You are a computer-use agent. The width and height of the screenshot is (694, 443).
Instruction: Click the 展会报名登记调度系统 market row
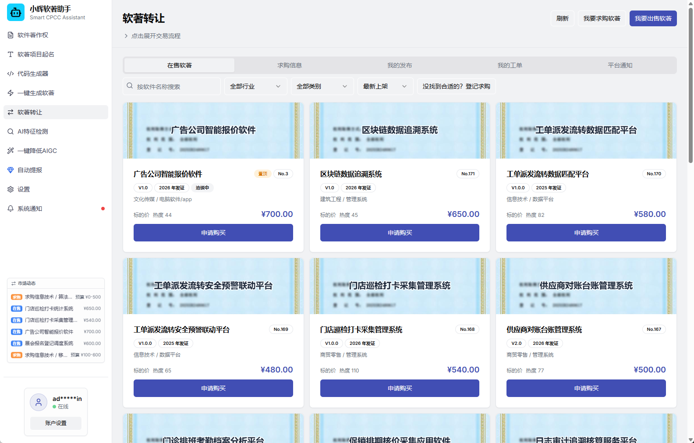pos(56,344)
